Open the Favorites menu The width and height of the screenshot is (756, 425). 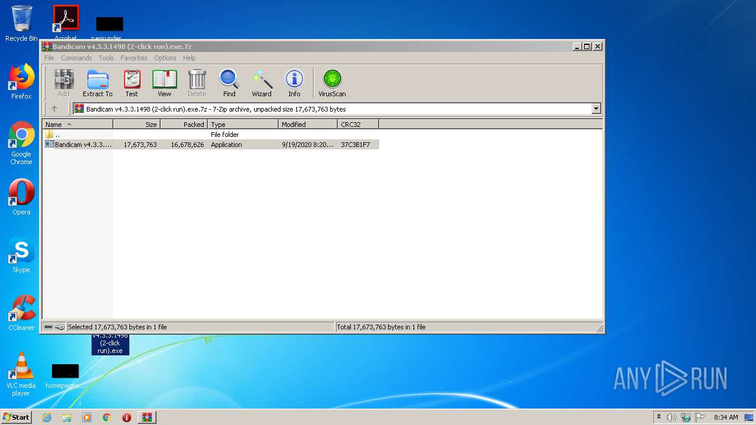click(134, 58)
